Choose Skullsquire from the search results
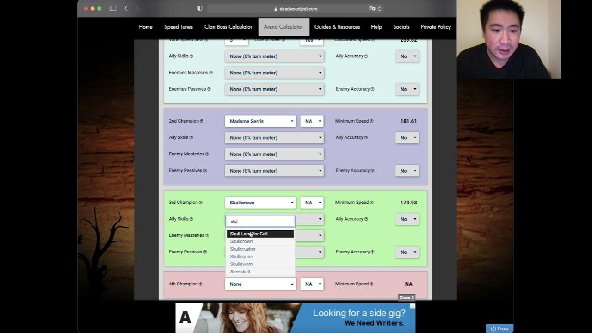The image size is (592, 333). tap(260, 257)
